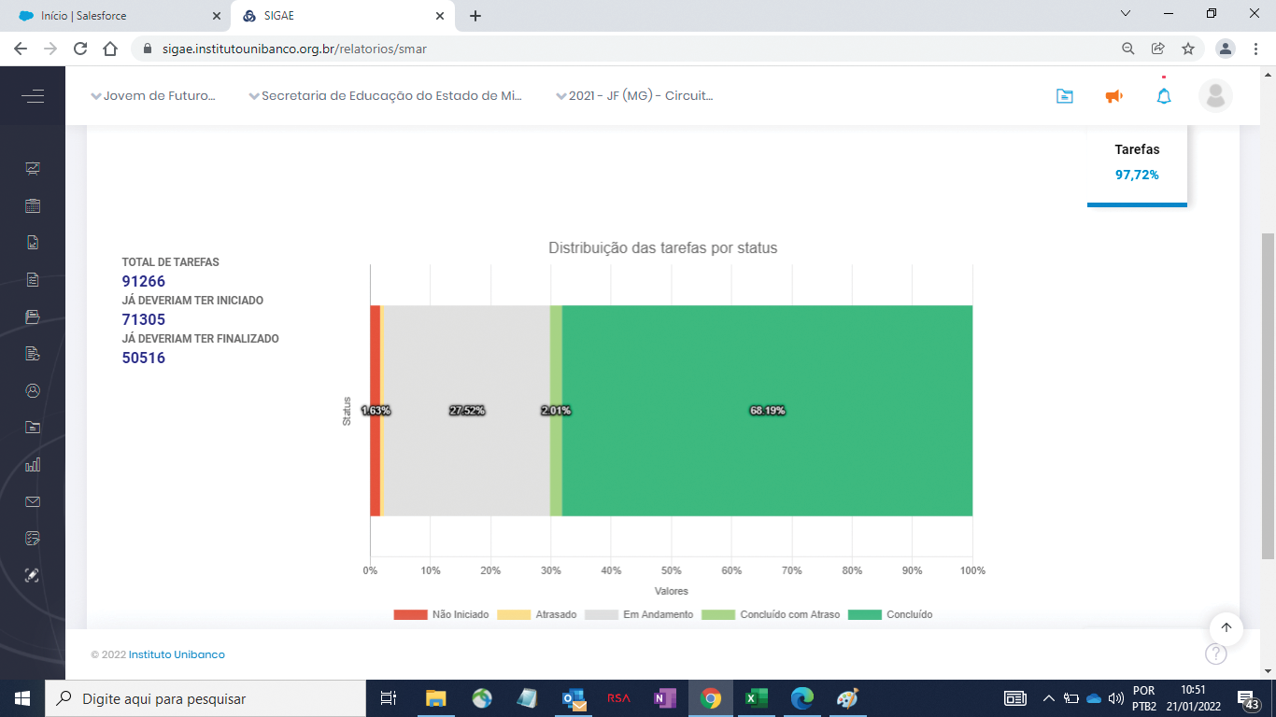Click the checklist document sidebar icon
This screenshot has width=1276, height=717.
pos(33,279)
